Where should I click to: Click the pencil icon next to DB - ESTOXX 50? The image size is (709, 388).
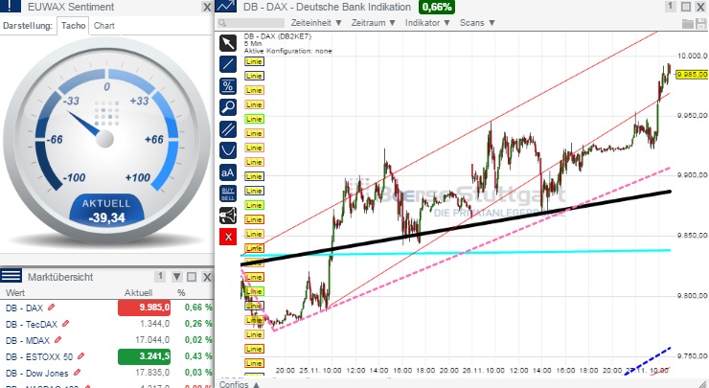[x=80, y=356]
